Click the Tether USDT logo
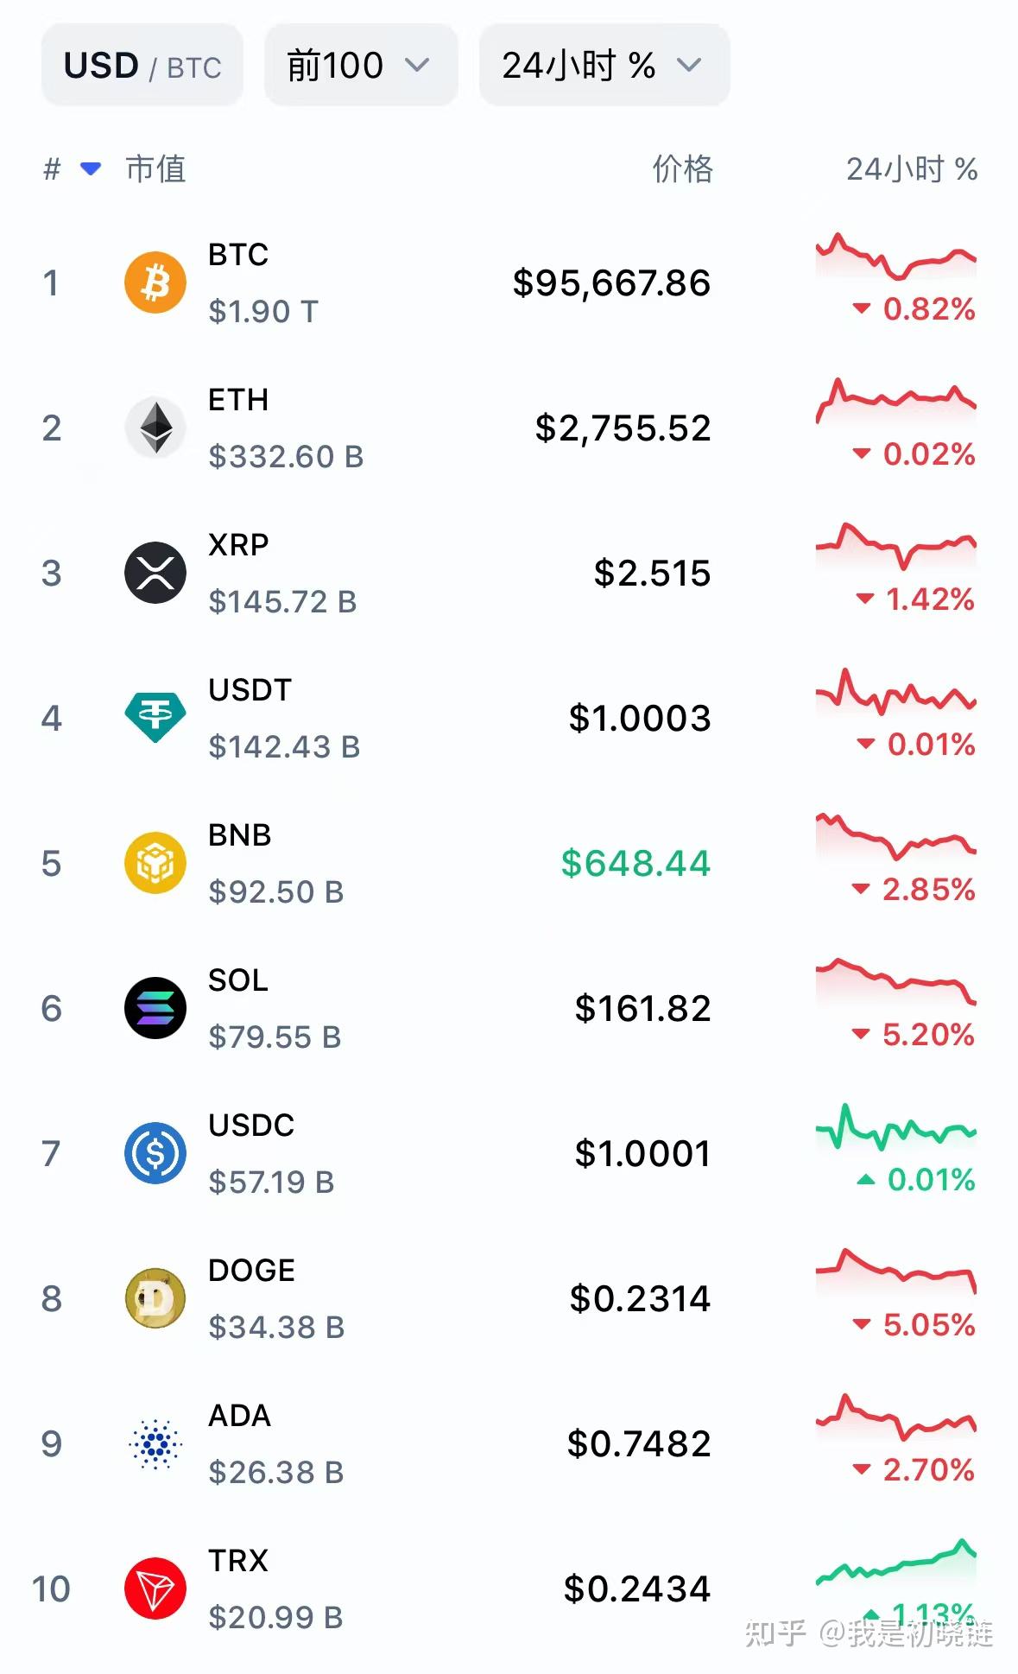 click(x=155, y=718)
